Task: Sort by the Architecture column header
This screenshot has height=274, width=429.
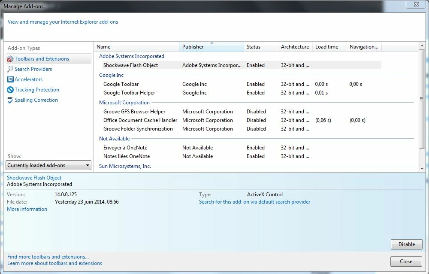Action: point(295,46)
